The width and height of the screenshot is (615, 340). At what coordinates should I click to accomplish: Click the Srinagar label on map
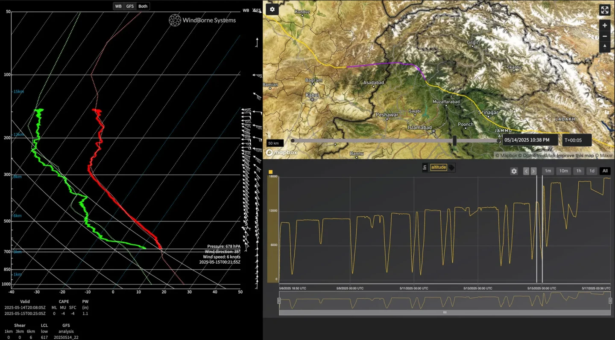[488, 113]
